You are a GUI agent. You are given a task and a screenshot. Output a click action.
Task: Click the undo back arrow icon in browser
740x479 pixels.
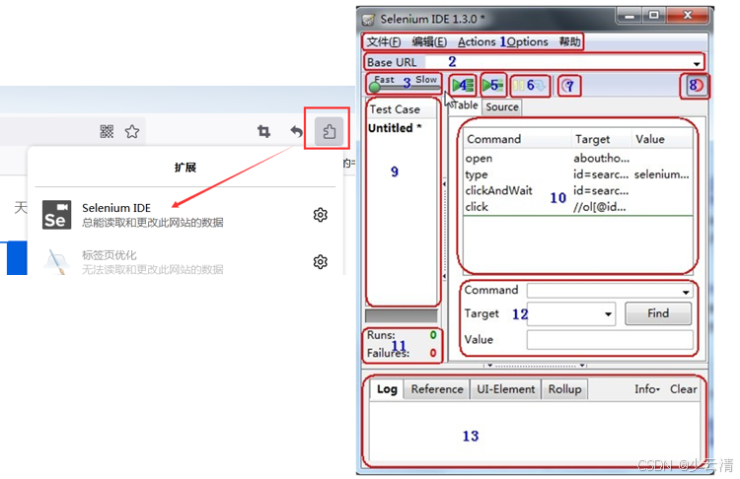pyautogui.click(x=296, y=131)
